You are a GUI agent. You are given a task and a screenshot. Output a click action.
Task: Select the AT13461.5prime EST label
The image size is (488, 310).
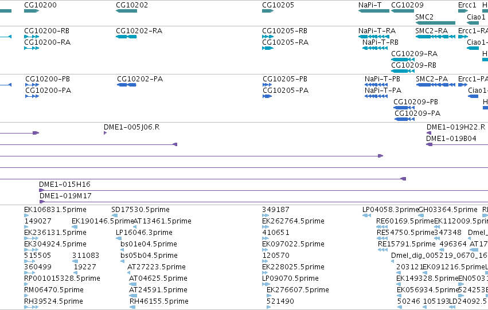pyautogui.click(x=162, y=221)
